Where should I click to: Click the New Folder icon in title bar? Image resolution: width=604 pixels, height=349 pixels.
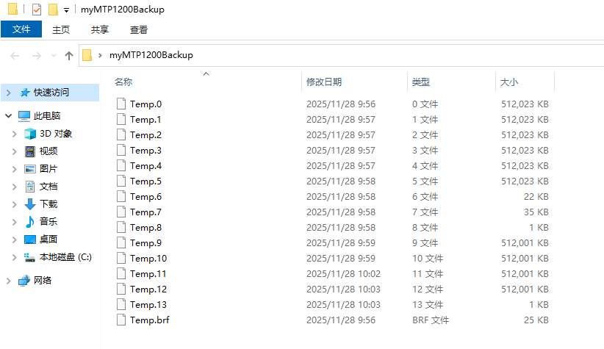tap(52, 10)
